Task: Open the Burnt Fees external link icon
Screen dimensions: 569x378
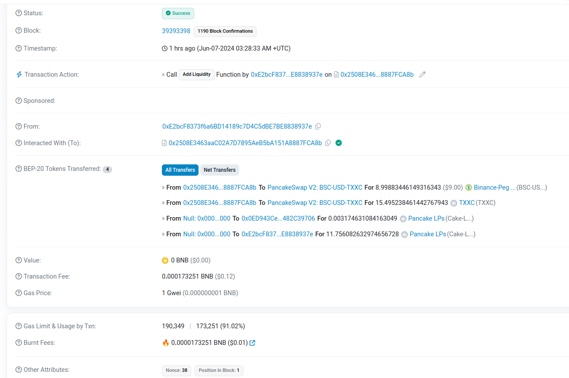Action: 252,343
